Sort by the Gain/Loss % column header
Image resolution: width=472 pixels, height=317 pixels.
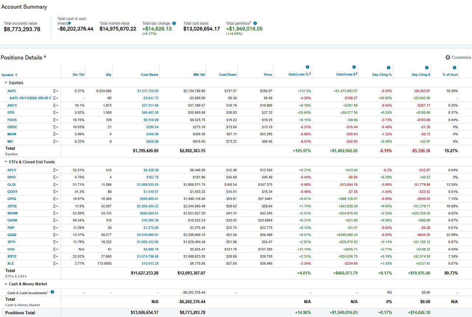(299, 74)
